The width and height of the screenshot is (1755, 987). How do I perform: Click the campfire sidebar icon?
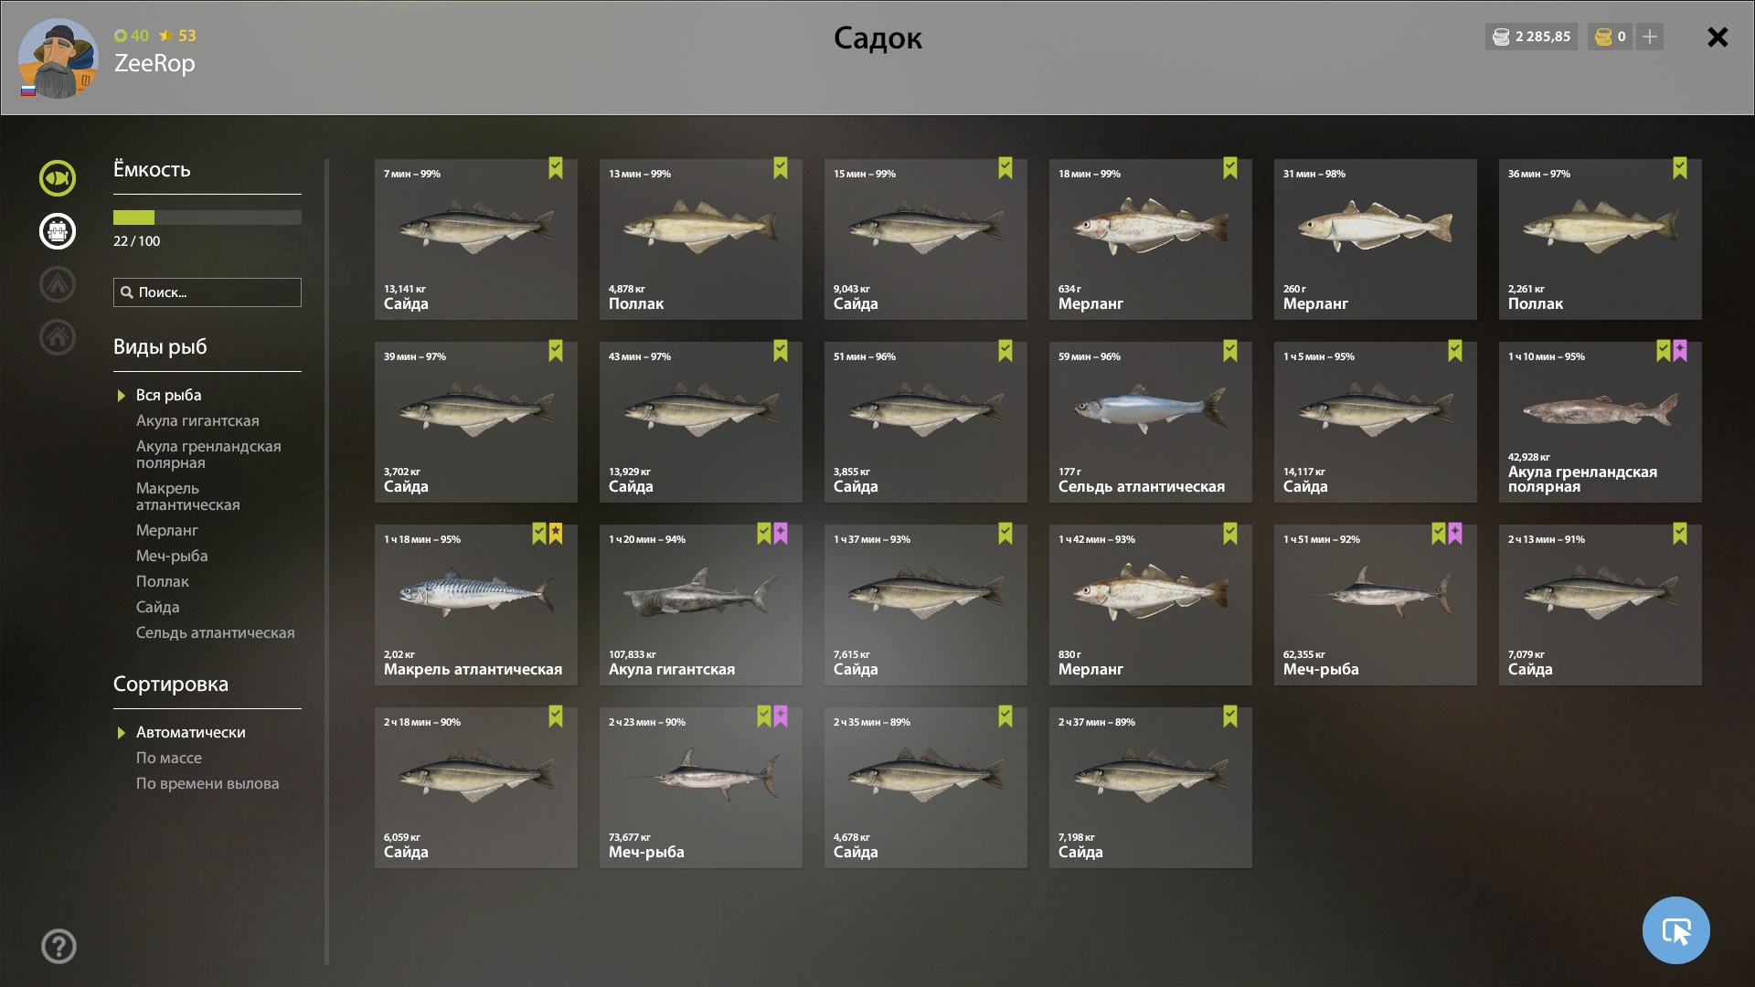point(58,284)
